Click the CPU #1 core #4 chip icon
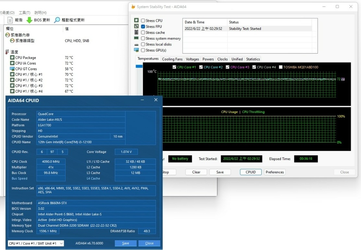Image resolution: width=361 pixels, height=250 pixels. (x=12, y=91)
